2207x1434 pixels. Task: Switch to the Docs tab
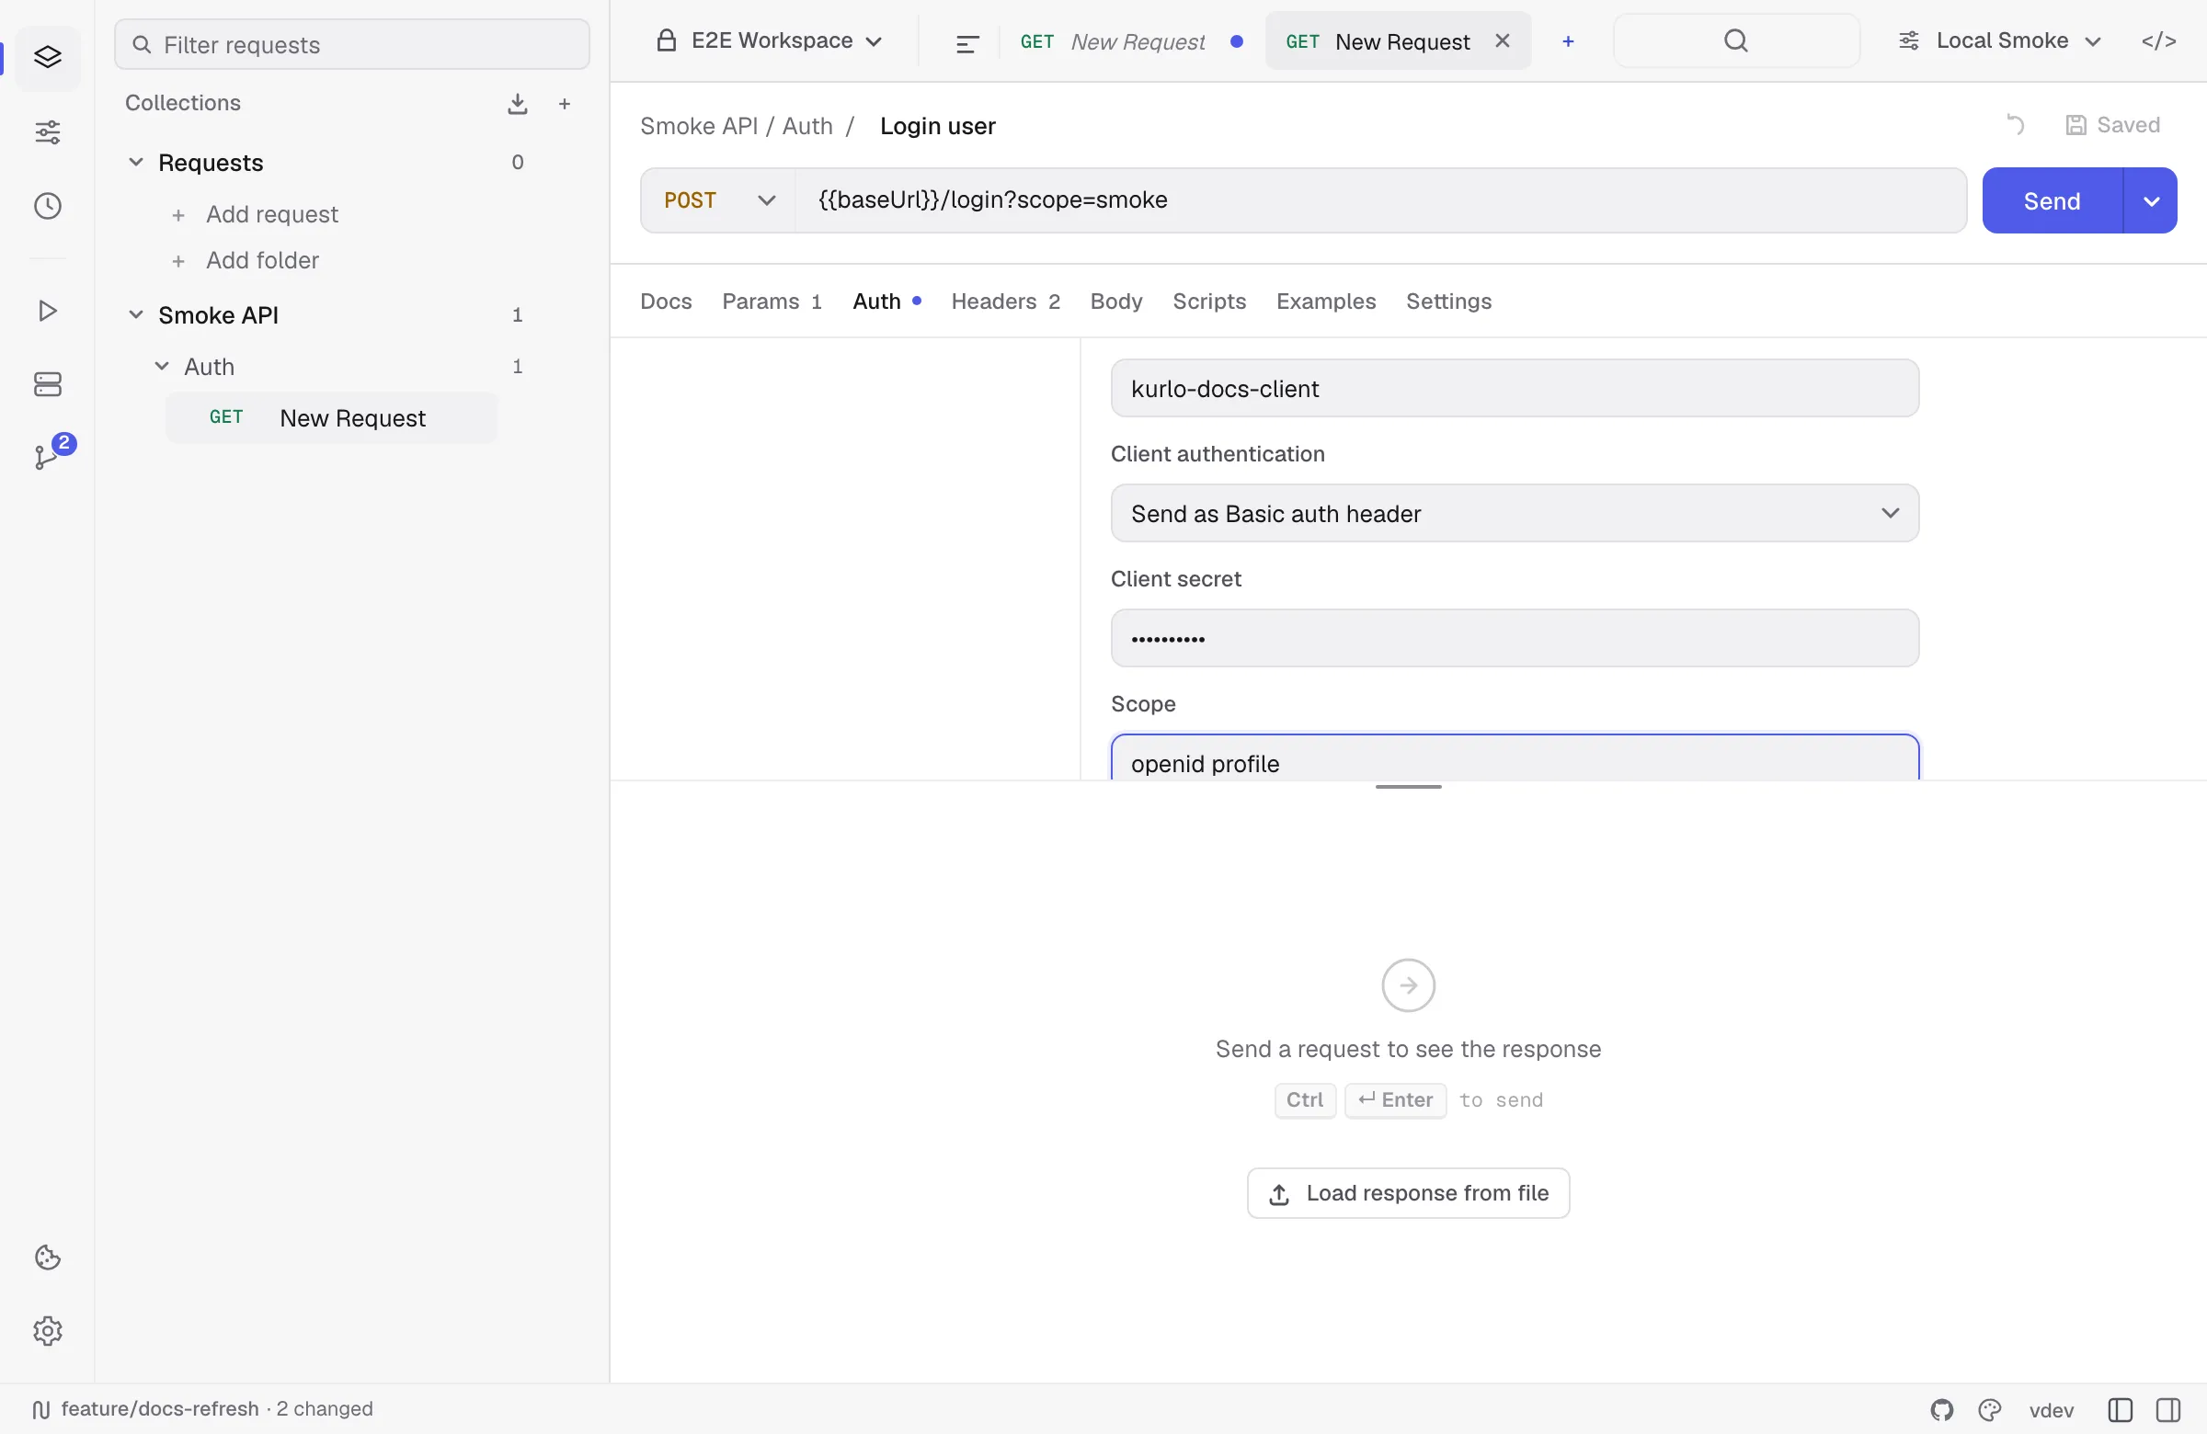(x=666, y=302)
